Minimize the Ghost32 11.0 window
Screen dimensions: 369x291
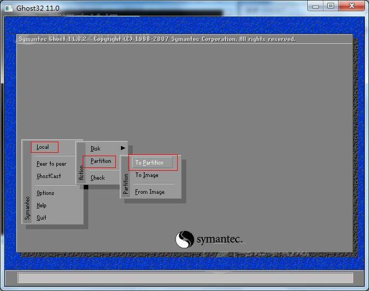click(316, 6)
